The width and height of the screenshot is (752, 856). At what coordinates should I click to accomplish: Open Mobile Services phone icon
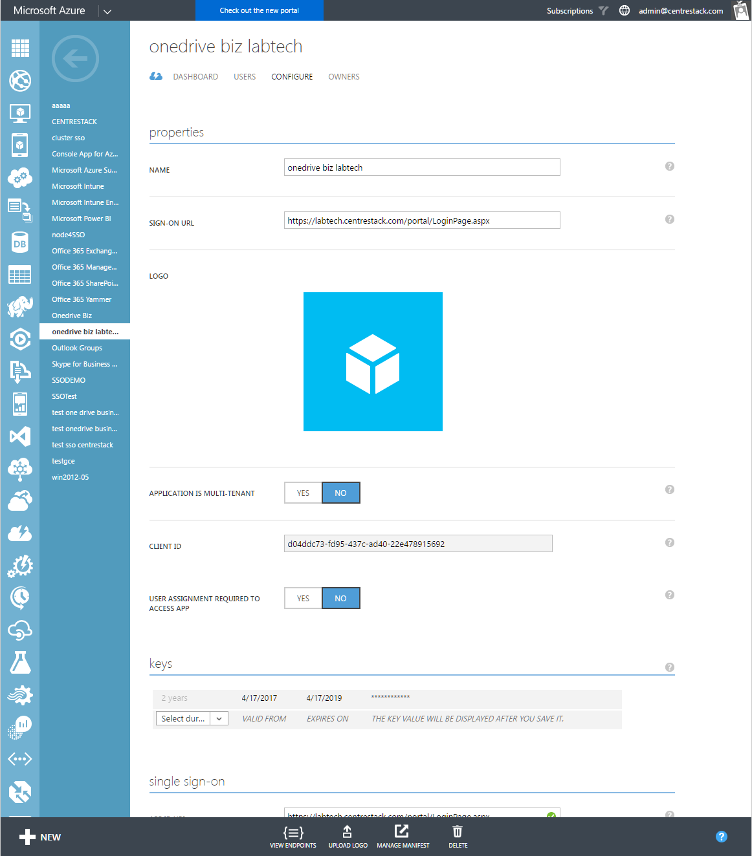[x=20, y=145]
